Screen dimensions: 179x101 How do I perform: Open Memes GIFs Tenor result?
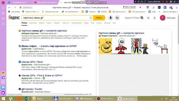32,62
